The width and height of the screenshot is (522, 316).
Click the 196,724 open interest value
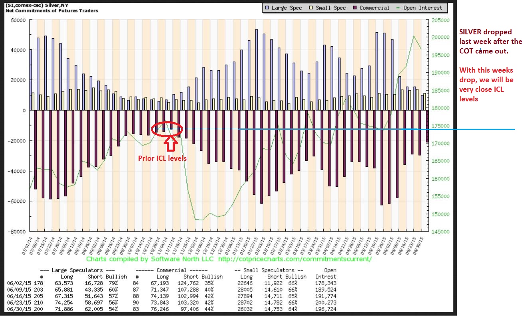[326, 309]
